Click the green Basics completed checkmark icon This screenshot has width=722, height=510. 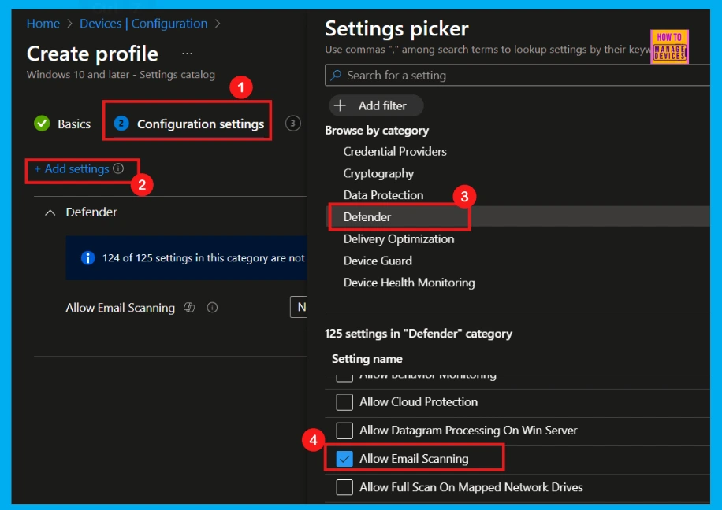(x=42, y=124)
